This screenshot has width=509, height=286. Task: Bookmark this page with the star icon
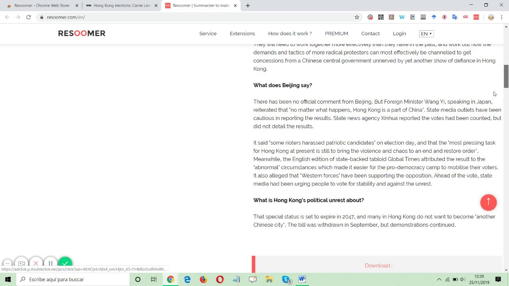coord(357,17)
